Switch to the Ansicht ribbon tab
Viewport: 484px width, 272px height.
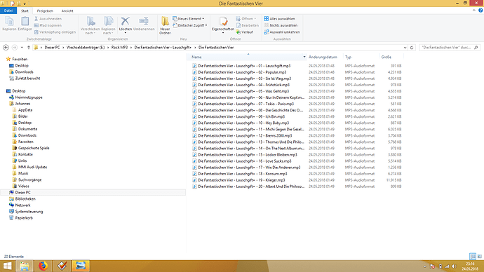tap(67, 11)
